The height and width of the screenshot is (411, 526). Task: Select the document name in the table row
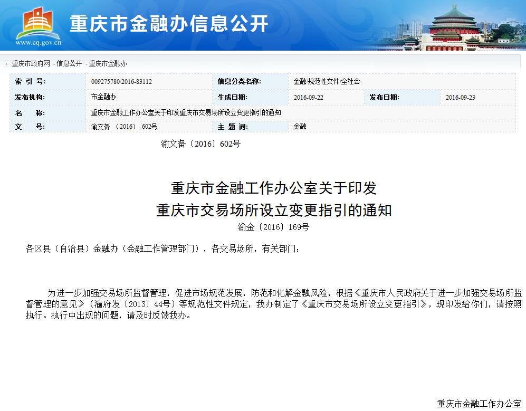click(186, 113)
